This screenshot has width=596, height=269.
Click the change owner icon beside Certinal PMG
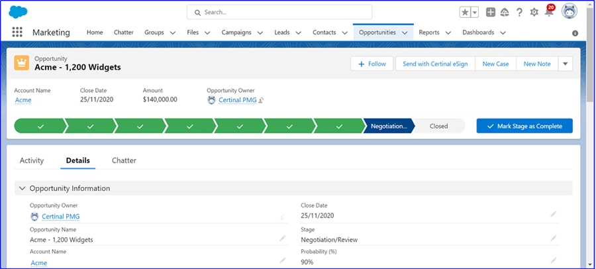[x=261, y=101]
